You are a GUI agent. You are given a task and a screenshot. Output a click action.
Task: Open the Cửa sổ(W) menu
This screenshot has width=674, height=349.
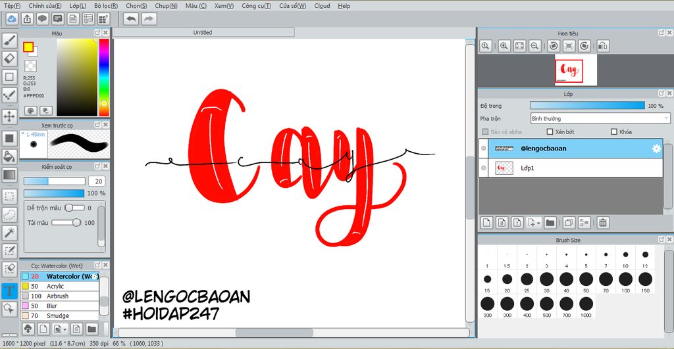point(292,5)
